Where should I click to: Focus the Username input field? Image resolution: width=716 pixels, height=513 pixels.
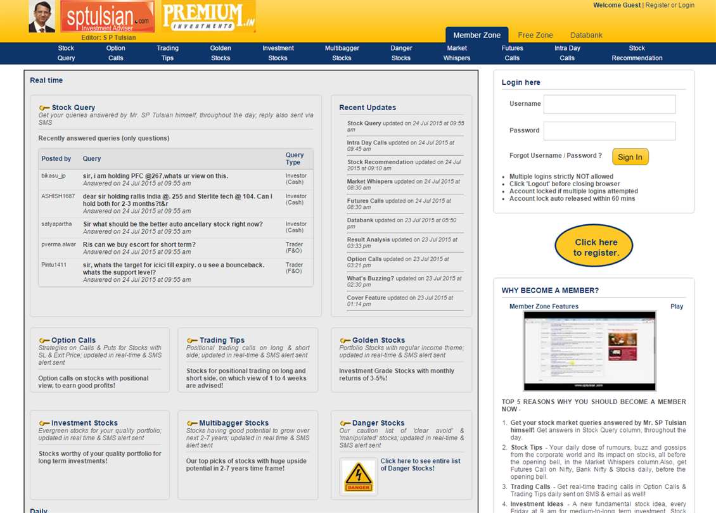tap(610, 104)
